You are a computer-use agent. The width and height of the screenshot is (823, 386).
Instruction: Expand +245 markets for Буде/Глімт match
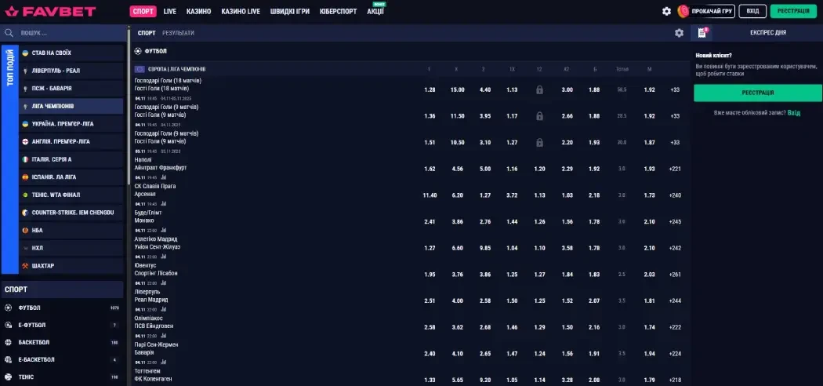pyautogui.click(x=675, y=221)
